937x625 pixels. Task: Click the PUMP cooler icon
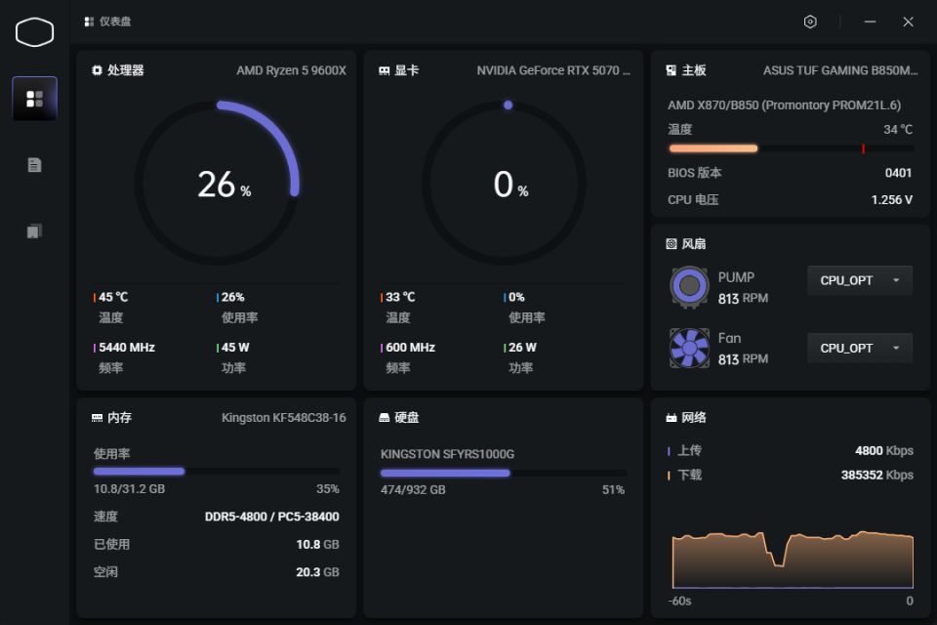click(689, 287)
